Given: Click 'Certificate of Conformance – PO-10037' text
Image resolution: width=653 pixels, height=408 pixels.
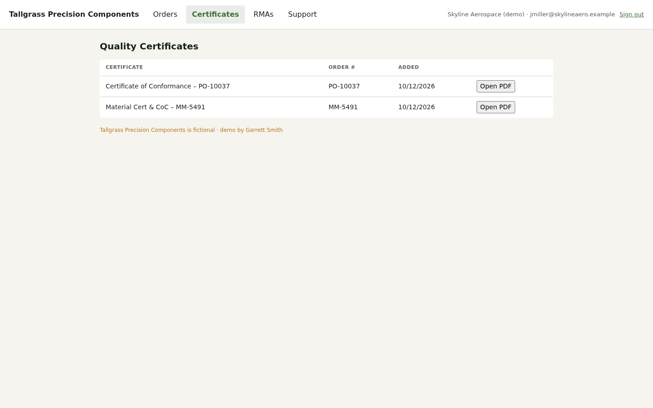Looking at the screenshot, I should [x=168, y=86].
